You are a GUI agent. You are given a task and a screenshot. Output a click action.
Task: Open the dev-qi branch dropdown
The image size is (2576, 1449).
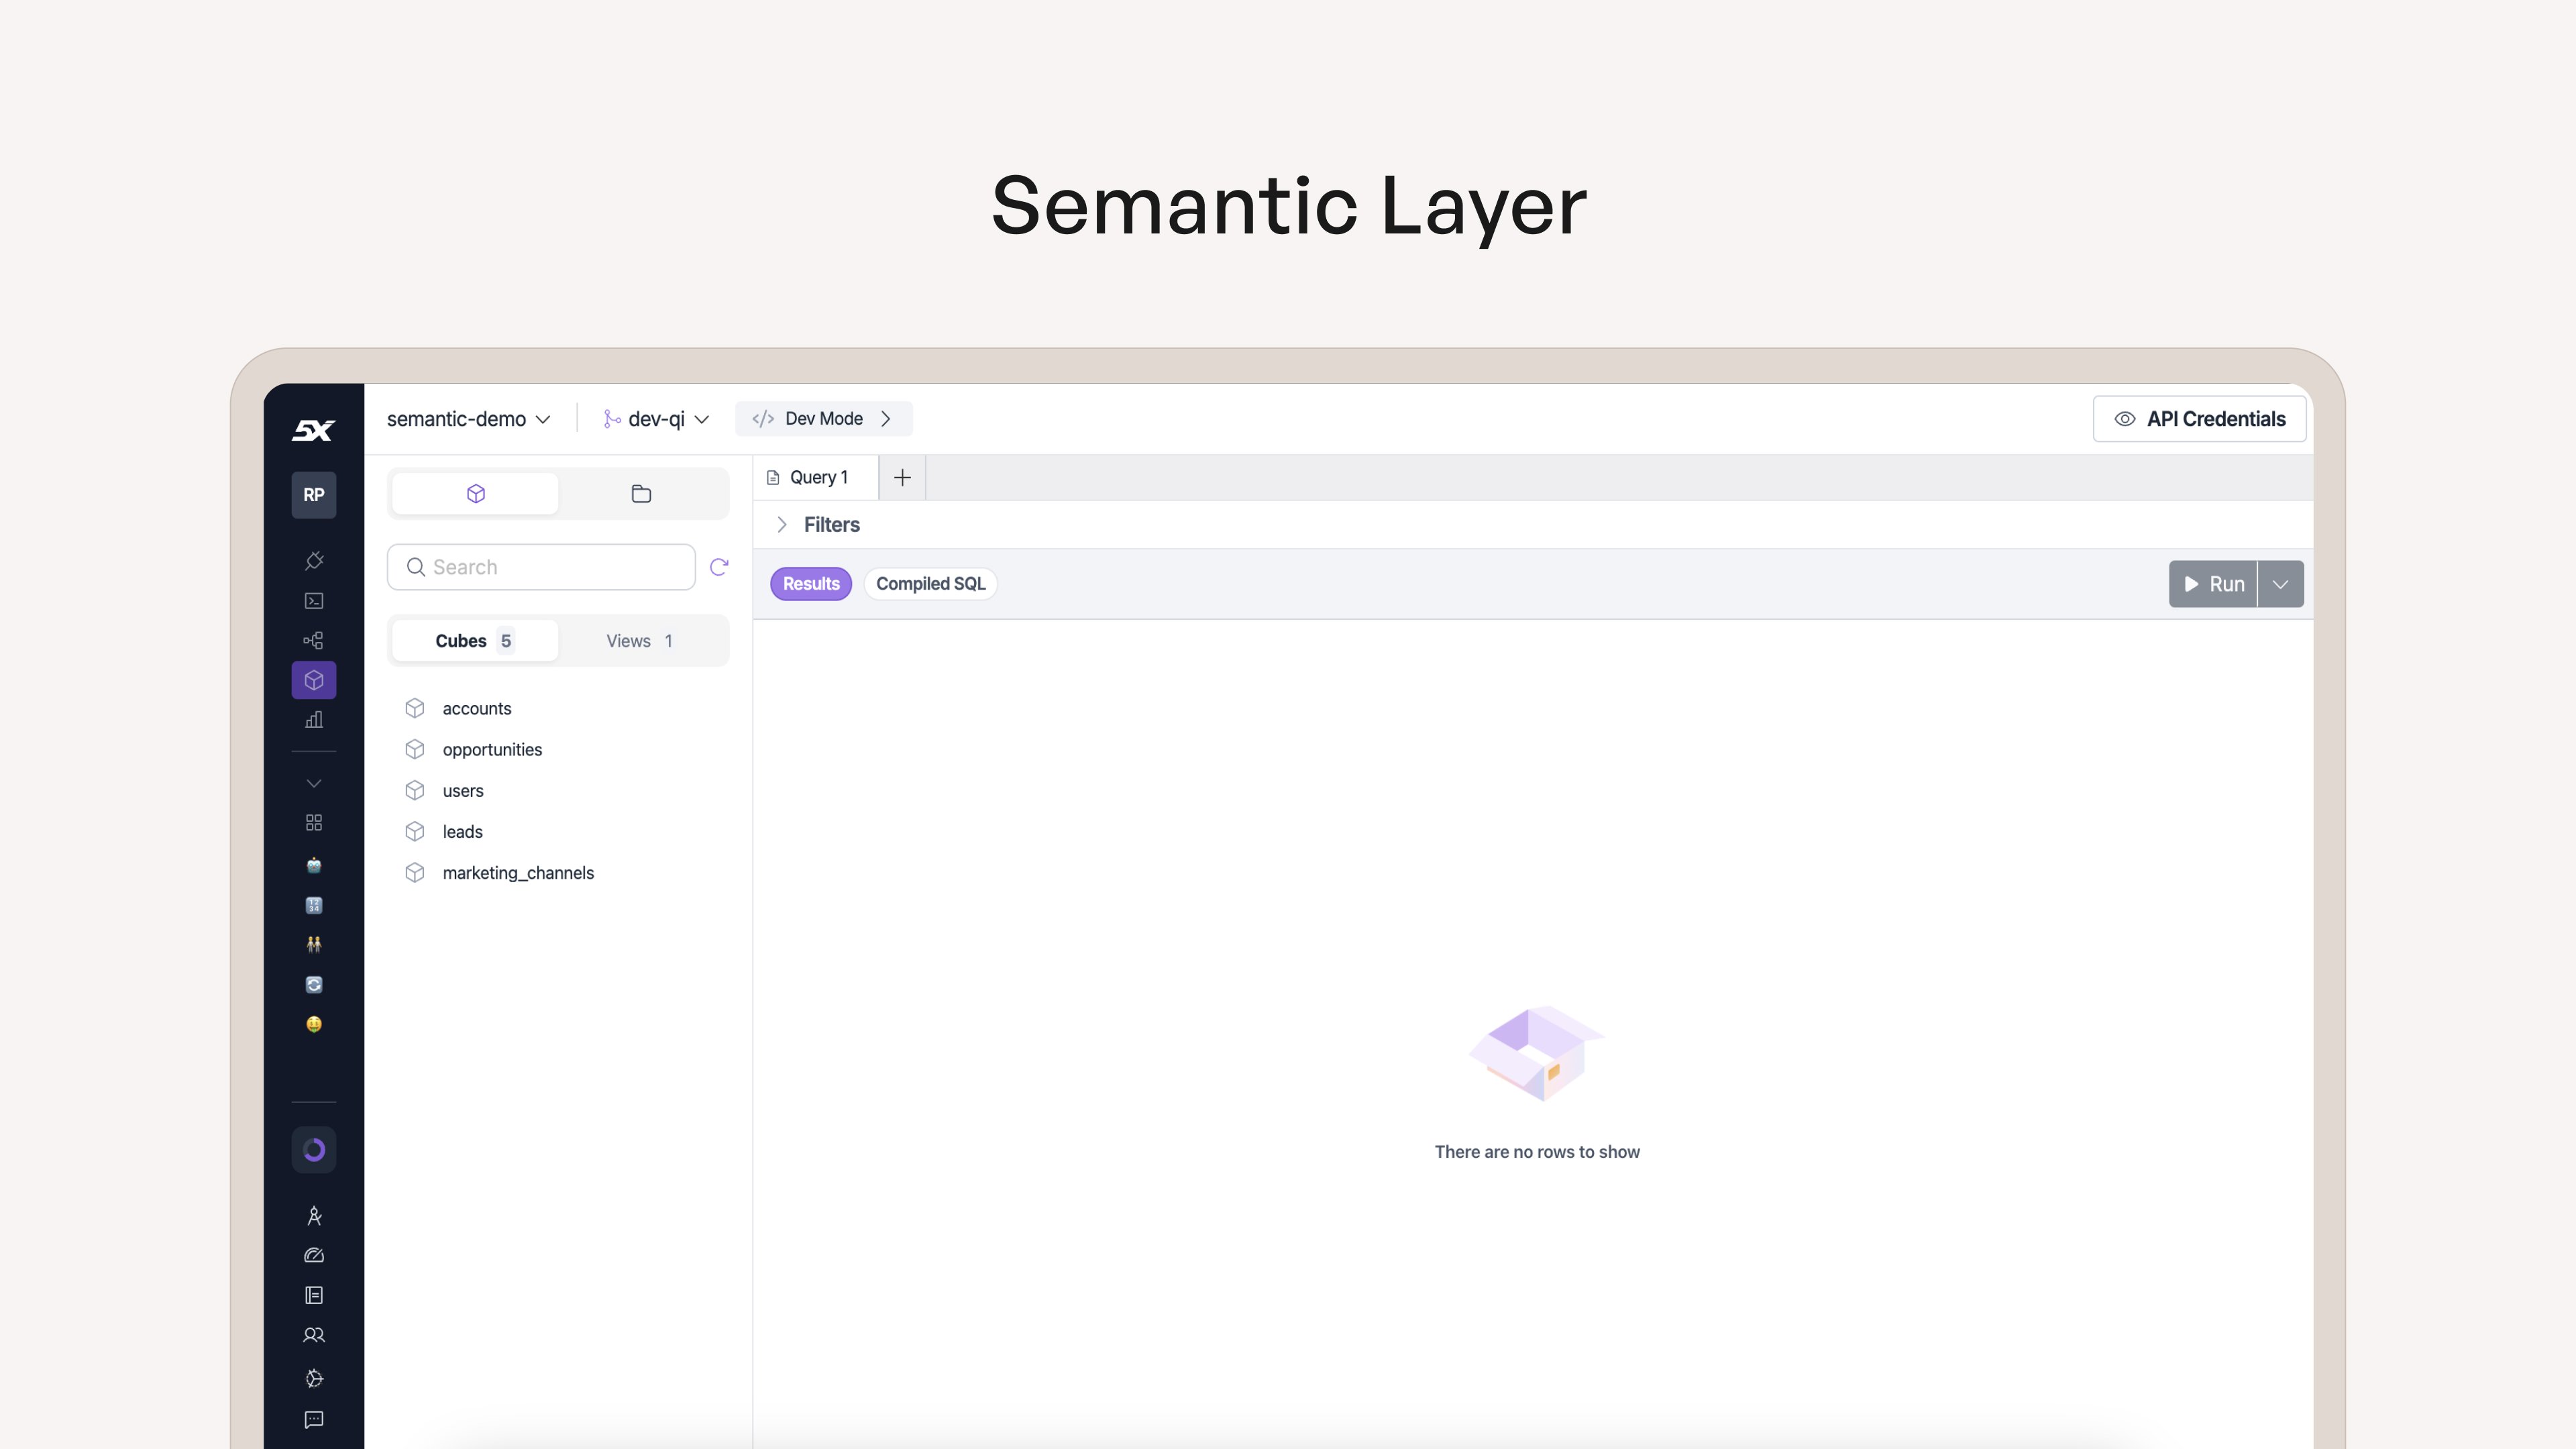657,419
